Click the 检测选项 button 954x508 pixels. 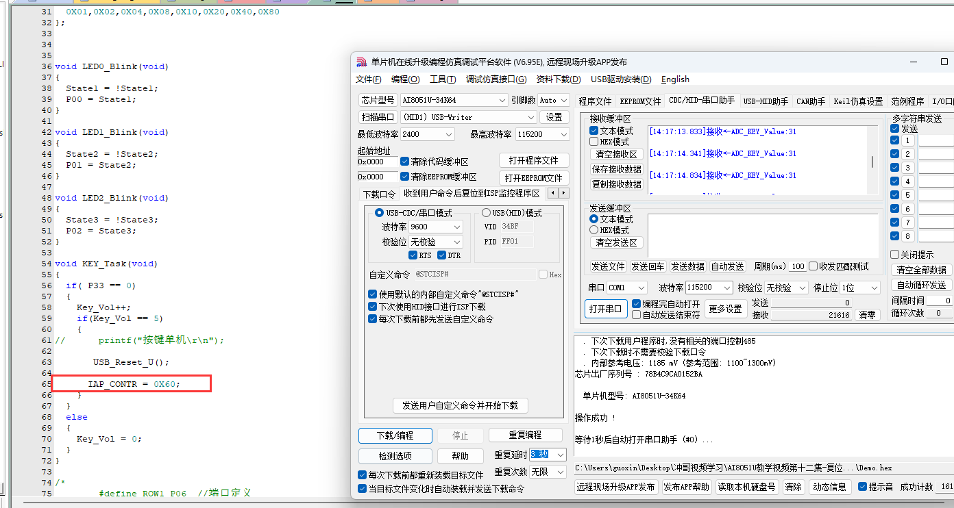point(395,456)
